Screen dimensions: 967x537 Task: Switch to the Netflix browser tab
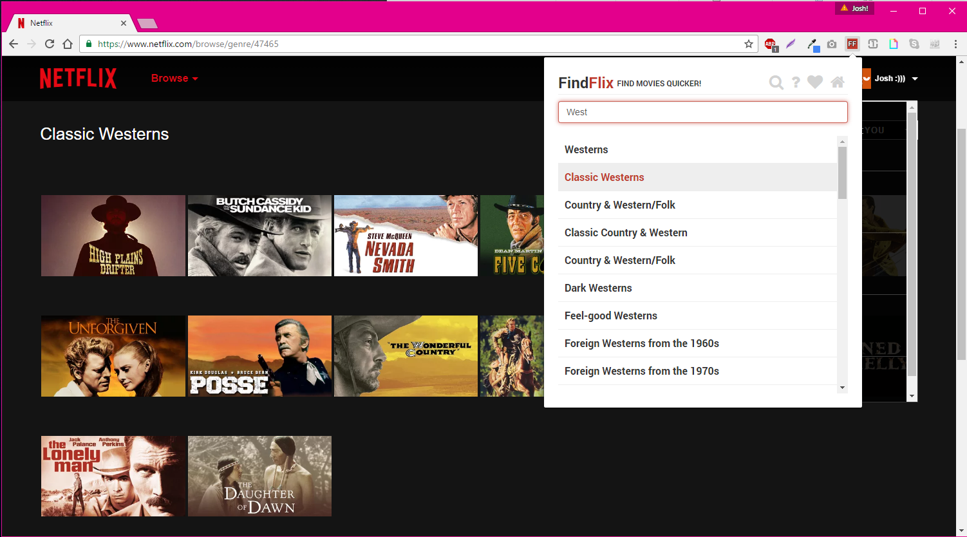click(64, 23)
